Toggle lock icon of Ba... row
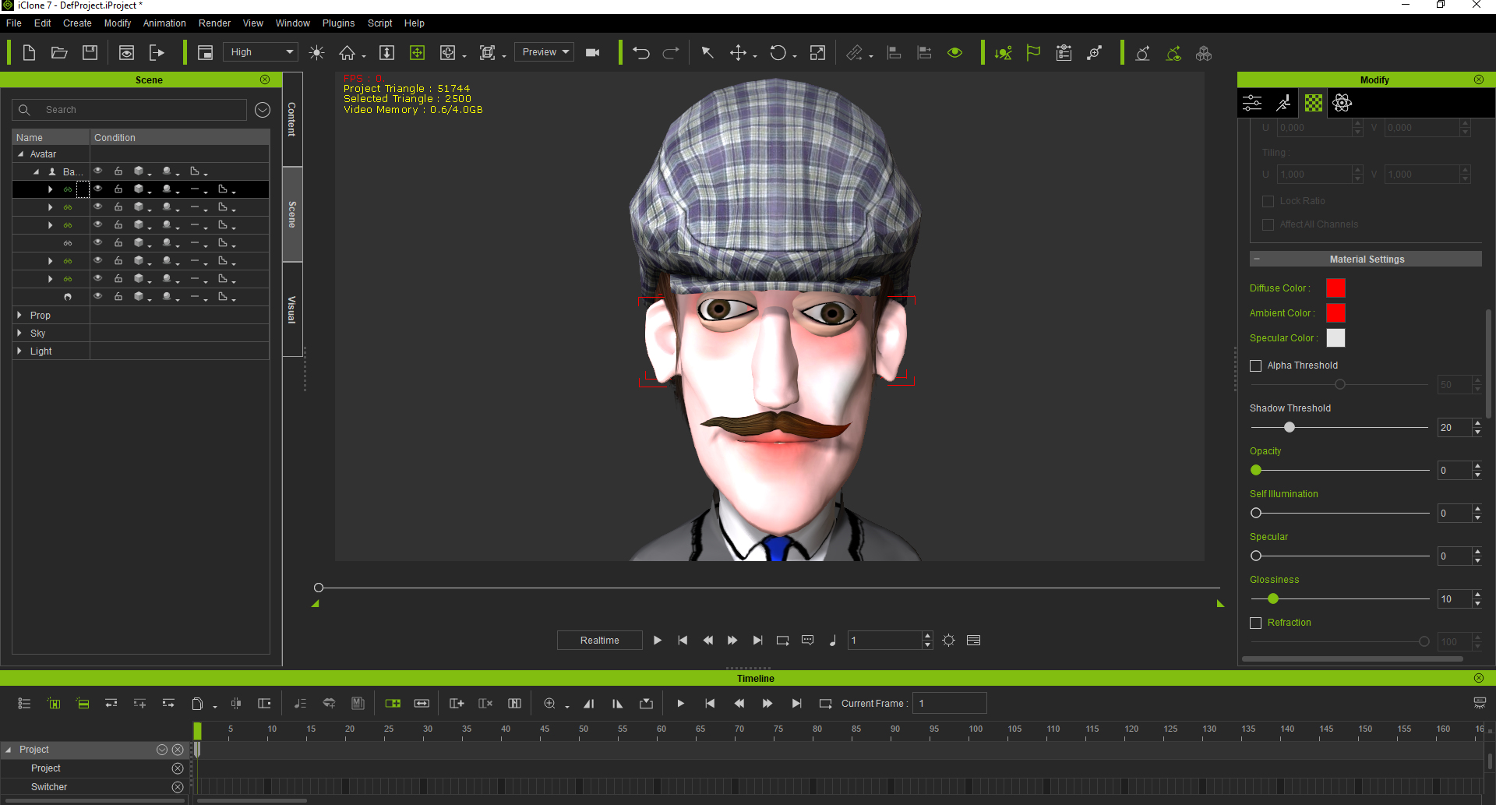Viewport: 1496px width, 805px height. (118, 171)
